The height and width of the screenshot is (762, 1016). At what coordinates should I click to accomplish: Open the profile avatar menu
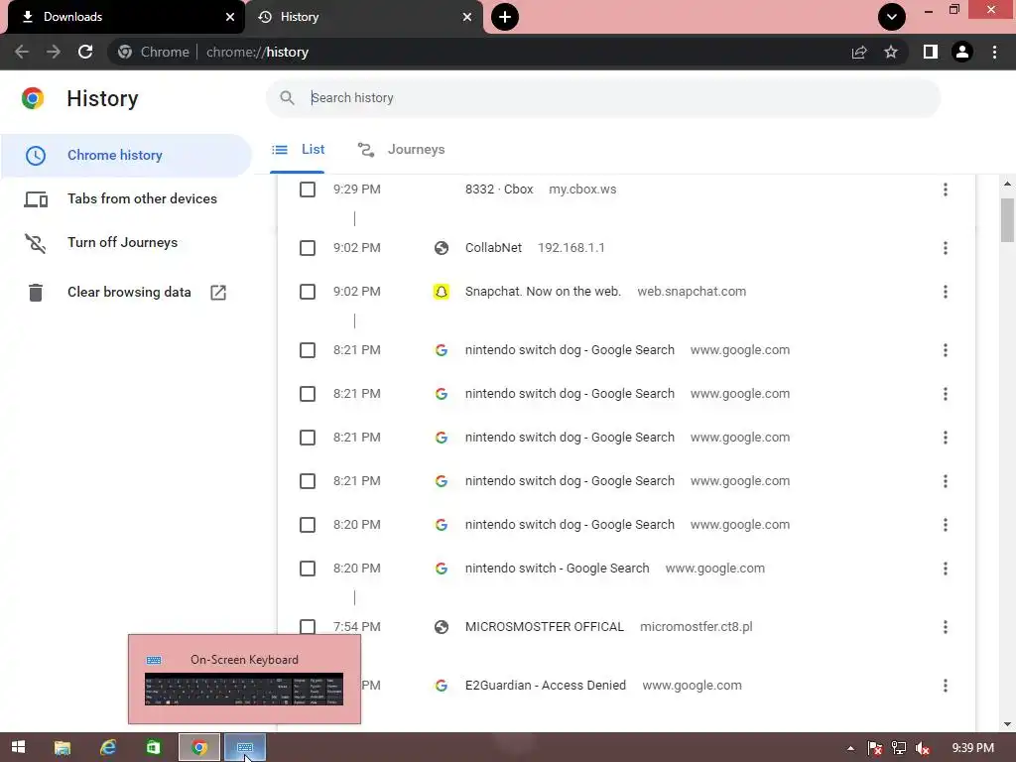tap(962, 52)
